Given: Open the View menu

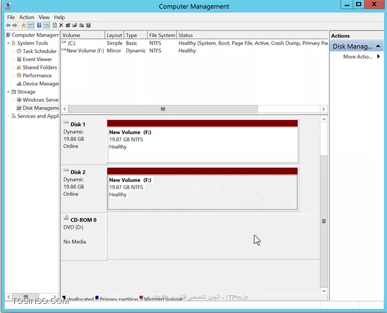Looking at the screenshot, I should click(x=44, y=17).
